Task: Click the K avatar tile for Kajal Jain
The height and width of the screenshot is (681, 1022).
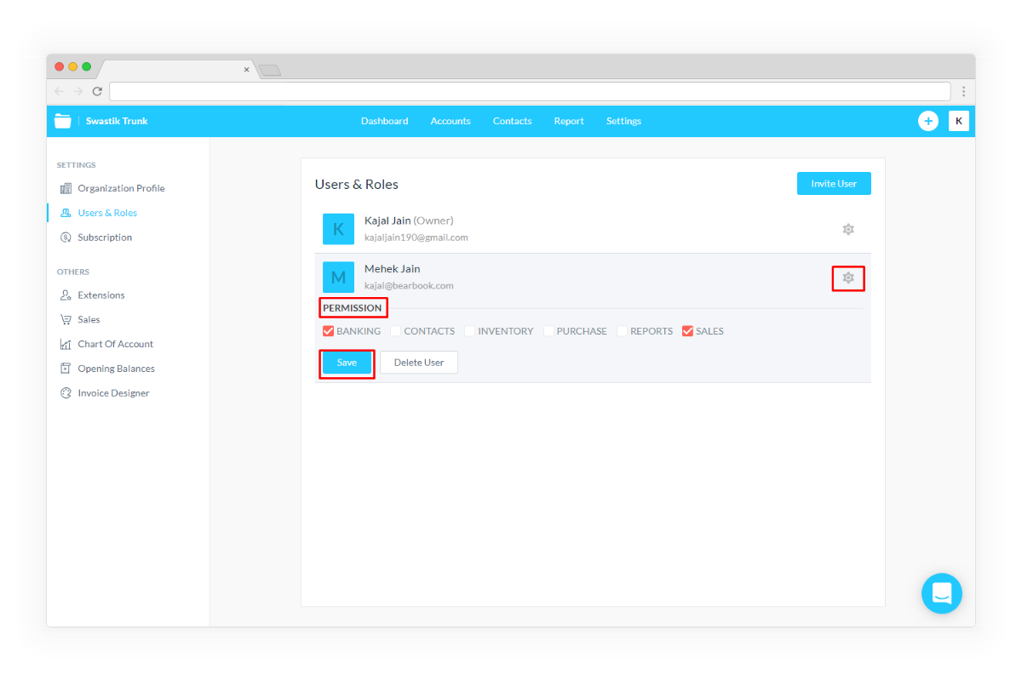Action: click(x=338, y=229)
